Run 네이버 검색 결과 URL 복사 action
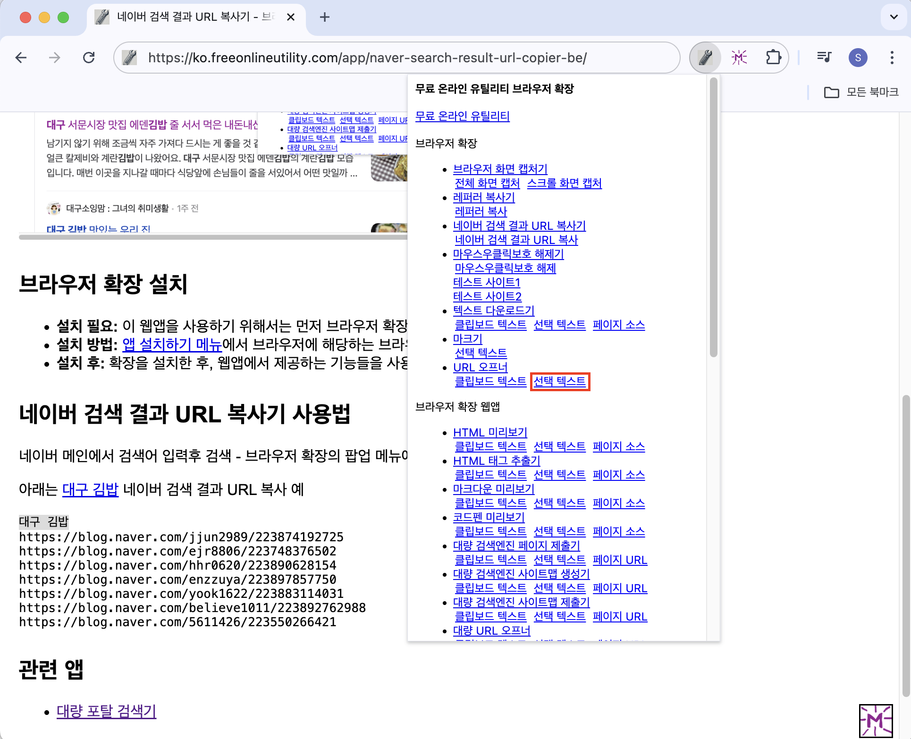The image size is (911, 739). coord(516,240)
